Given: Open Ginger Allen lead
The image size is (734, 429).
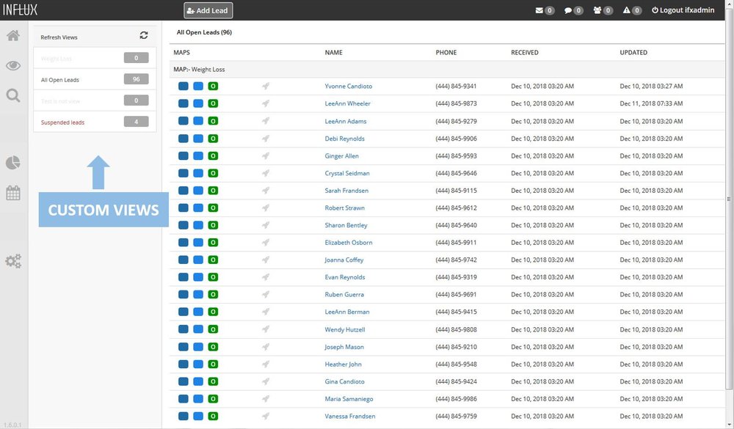Looking at the screenshot, I should click(342, 155).
